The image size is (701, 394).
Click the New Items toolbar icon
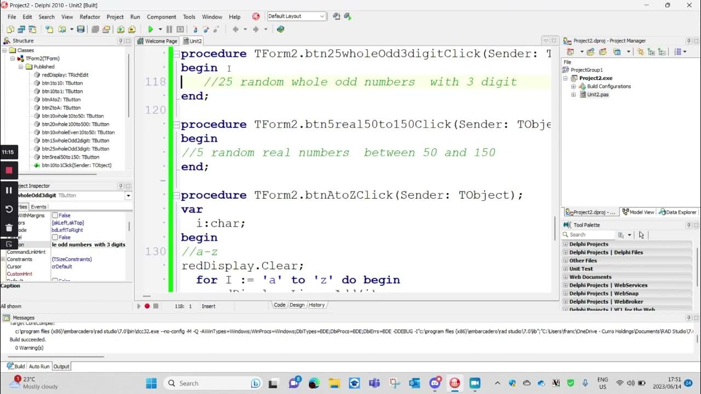(49, 30)
